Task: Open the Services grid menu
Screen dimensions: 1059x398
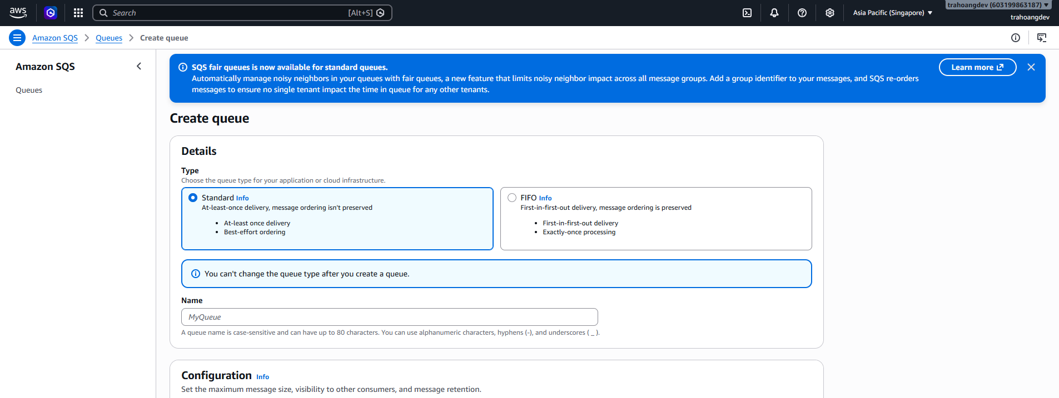Action: pyautogui.click(x=78, y=13)
